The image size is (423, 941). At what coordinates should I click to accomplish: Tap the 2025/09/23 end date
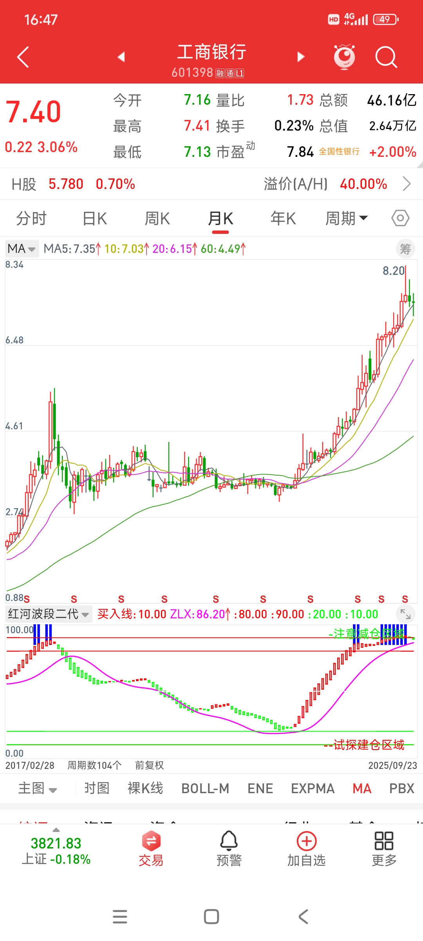click(393, 765)
